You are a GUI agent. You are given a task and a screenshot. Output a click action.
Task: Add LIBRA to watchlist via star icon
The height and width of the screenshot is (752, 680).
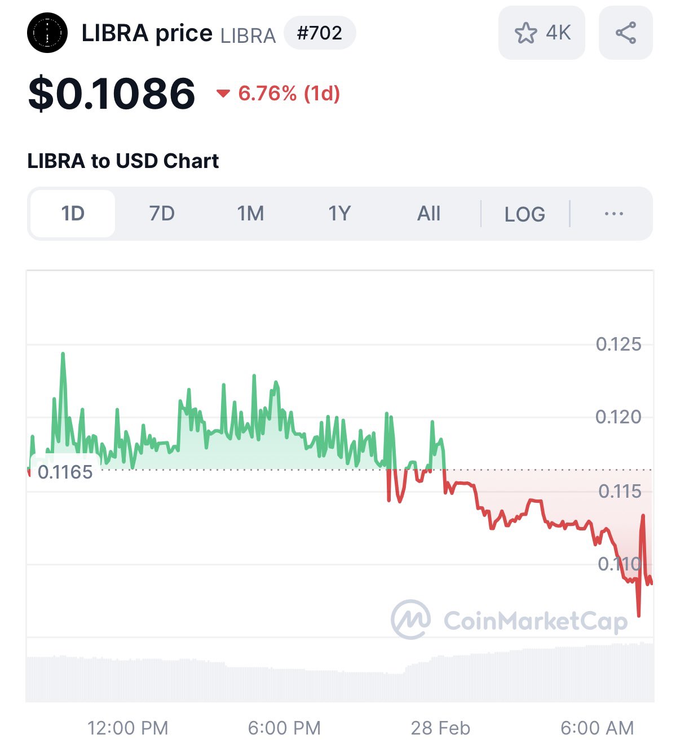(x=526, y=33)
